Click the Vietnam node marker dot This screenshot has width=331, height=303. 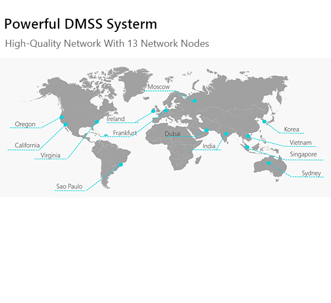point(248,137)
